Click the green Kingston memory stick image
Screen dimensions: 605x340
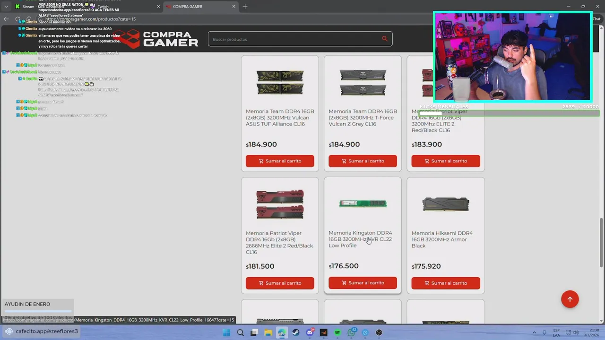tap(363, 204)
